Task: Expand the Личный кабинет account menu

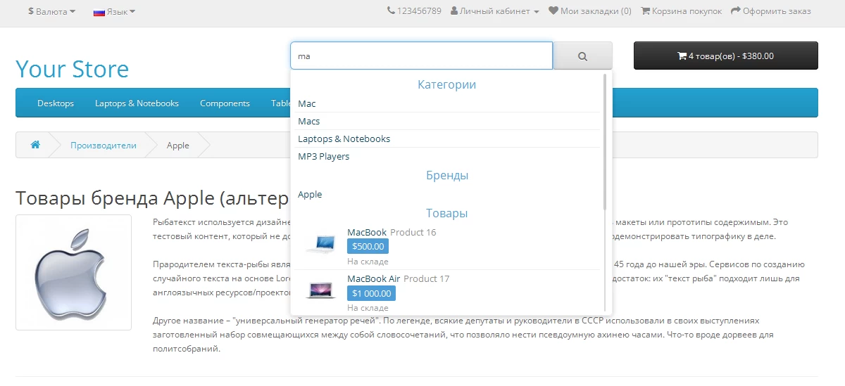Action: coord(495,11)
